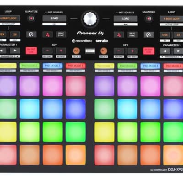The height and width of the screenshot is (183, 183).
Task: Double the loop with right deck 2X button
Action: pos(178,35)
